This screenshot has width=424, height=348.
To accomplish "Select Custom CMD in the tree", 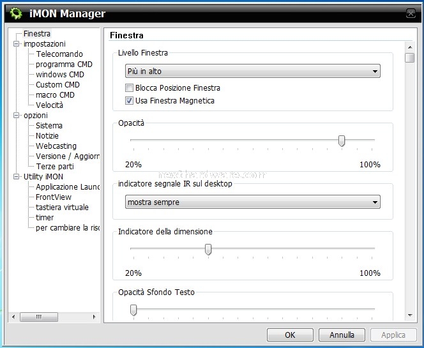I will (57, 85).
